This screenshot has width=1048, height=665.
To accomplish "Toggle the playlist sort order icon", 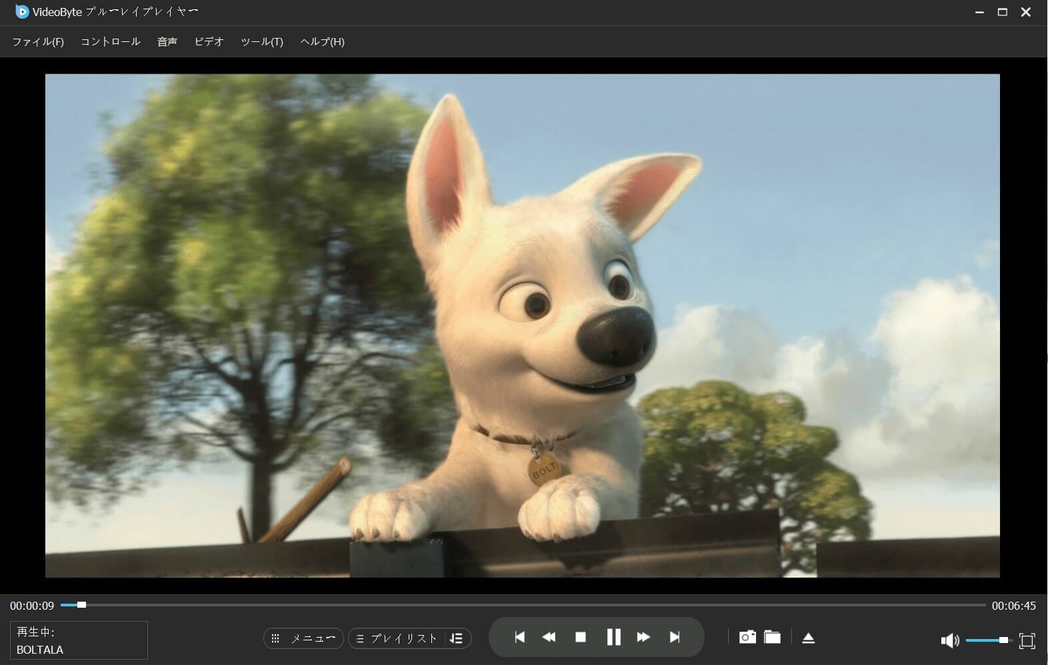I will pyautogui.click(x=457, y=638).
